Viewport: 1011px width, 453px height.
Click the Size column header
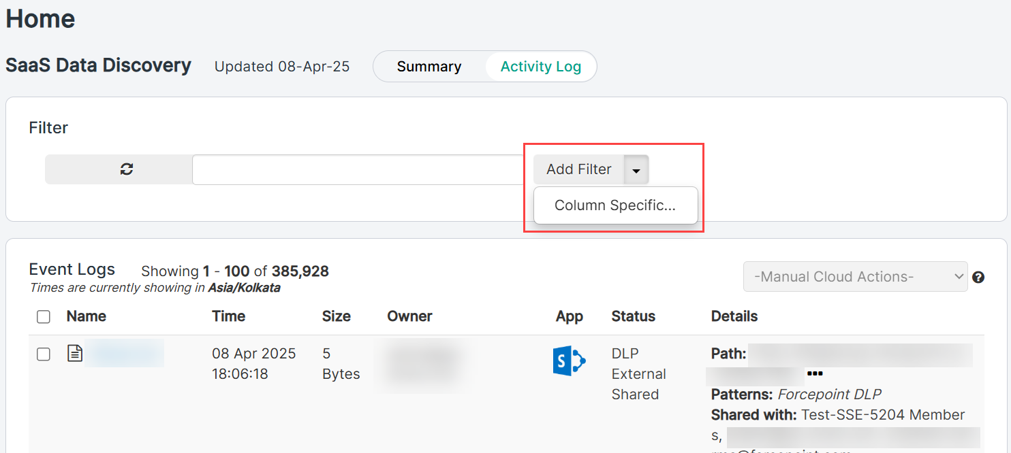click(x=337, y=316)
